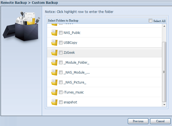
Task: Open the _NAS_Picture_ folder name
Action: [x=75, y=82]
